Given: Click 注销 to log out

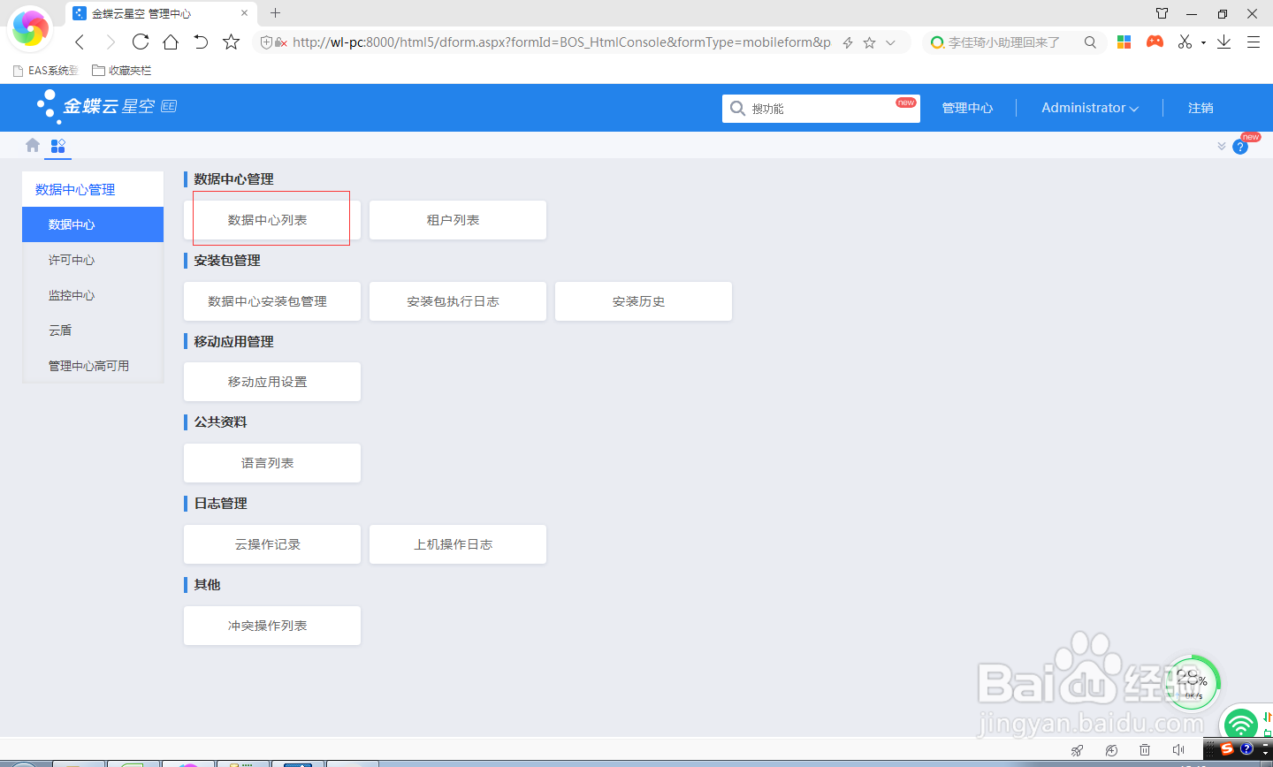Looking at the screenshot, I should pyautogui.click(x=1201, y=108).
